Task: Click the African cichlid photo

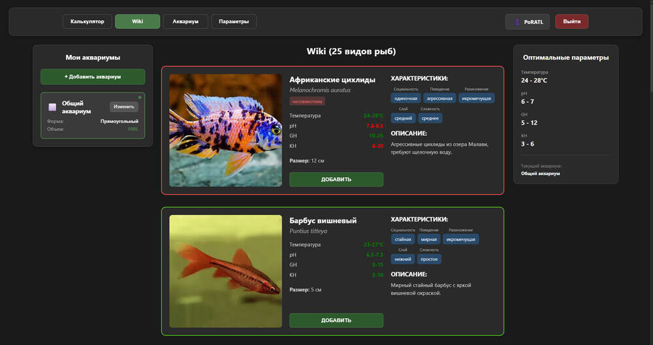Action: click(225, 130)
